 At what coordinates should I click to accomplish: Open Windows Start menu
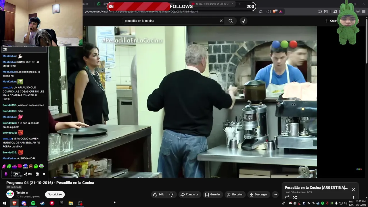[5, 203]
